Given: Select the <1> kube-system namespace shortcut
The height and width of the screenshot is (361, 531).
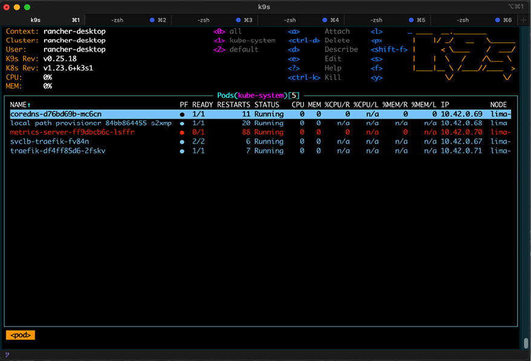Looking at the screenshot, I should coord(244,41).
